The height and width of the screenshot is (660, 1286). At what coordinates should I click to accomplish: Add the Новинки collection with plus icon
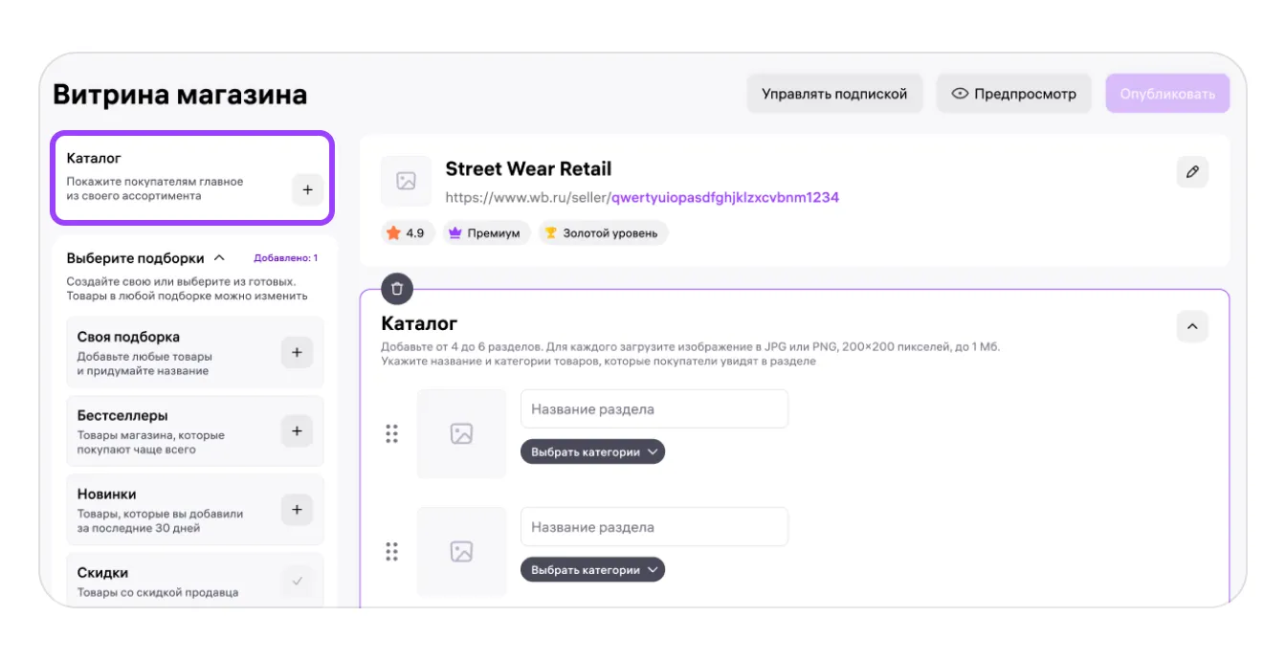pos(297,510)
